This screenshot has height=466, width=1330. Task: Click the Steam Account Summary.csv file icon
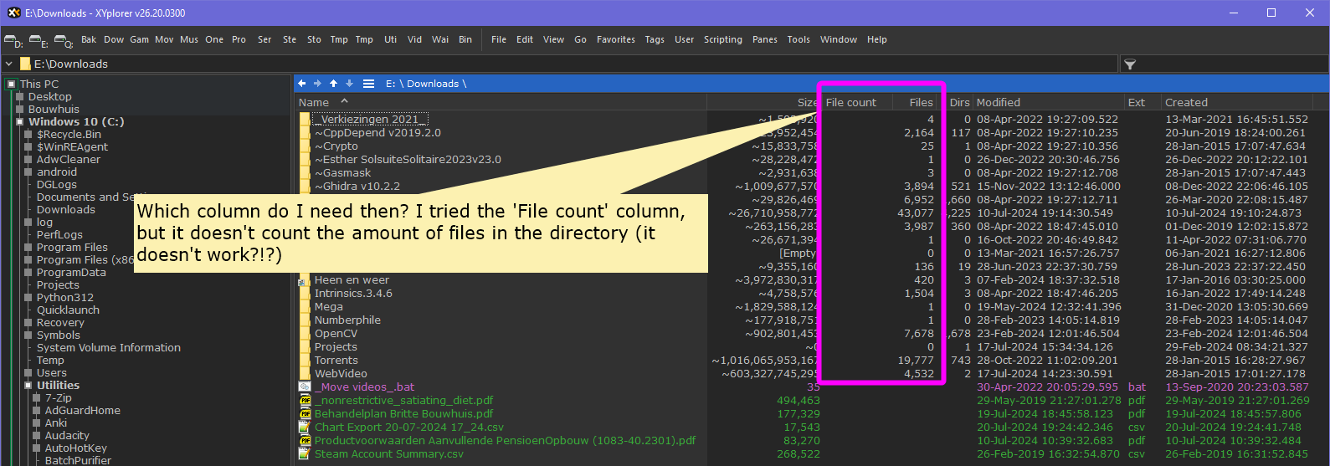pyautogui.click(x=305, y=454)
